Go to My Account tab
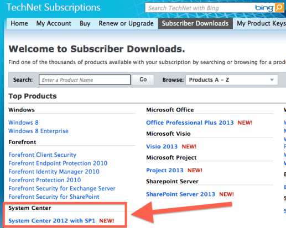The image size is (286, 228). [x=54, y=24]
